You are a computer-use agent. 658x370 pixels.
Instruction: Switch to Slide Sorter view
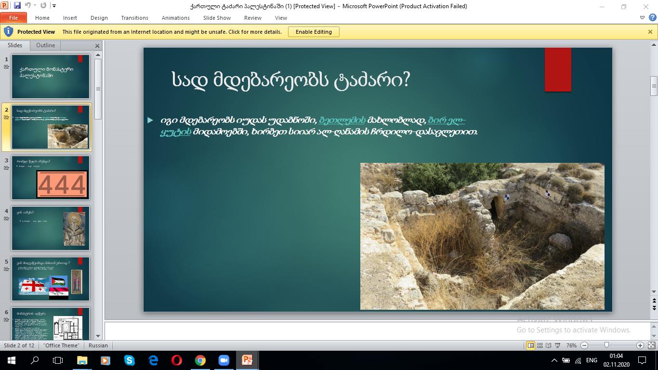tap(540, 345)
